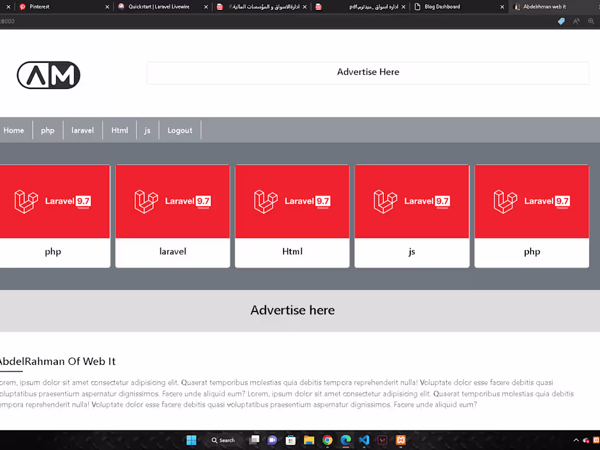Click Logout in the navigation bar
Viewport: 600px width, 450px height.
tap(180, 130)
